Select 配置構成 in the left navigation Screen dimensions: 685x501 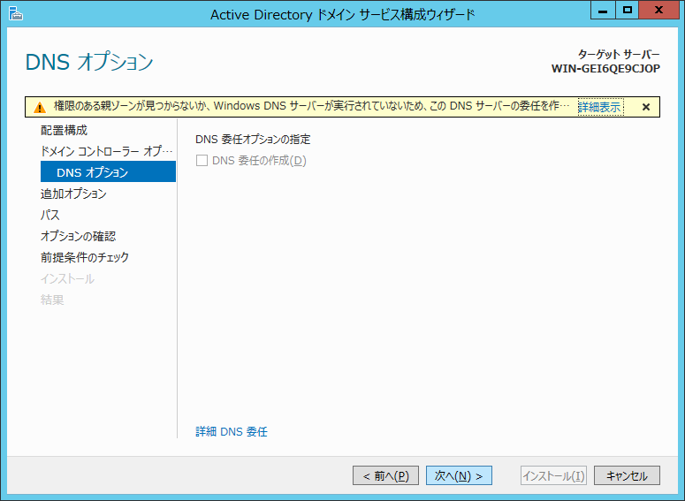(64, 130)
